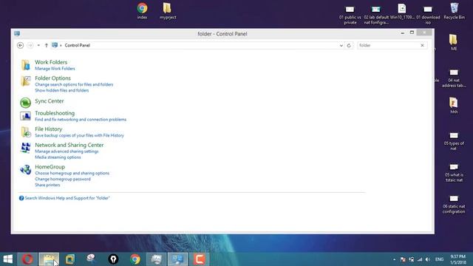This screenshot has height=266, width=473.
Task: Open the Network and Sharing Center icon
Action: (25, 148)
